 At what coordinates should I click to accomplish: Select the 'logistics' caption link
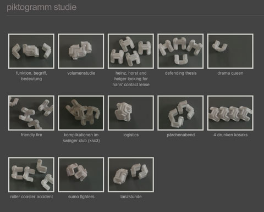(131, 135)
